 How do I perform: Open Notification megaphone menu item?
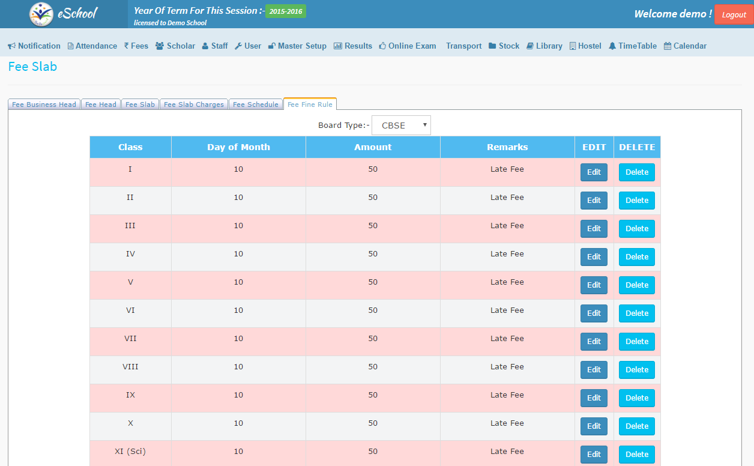(34, 46)
